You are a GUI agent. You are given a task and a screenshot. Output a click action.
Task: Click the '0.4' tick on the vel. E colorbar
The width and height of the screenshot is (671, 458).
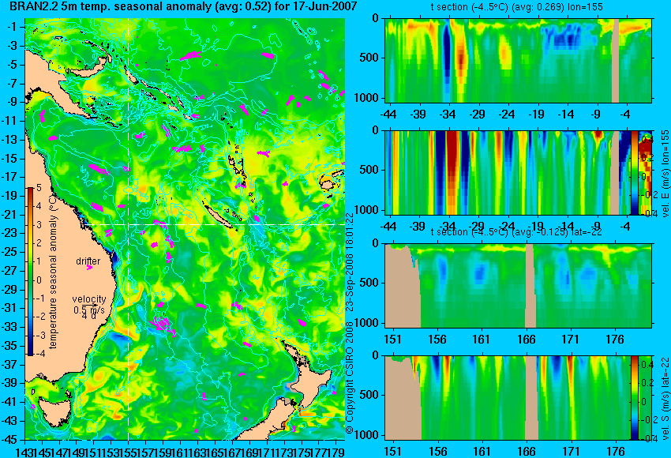[x=647, y=140]
